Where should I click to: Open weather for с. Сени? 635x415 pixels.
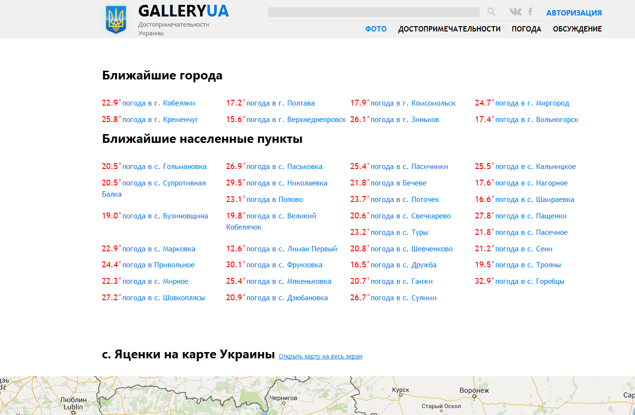tap(524, 249)
